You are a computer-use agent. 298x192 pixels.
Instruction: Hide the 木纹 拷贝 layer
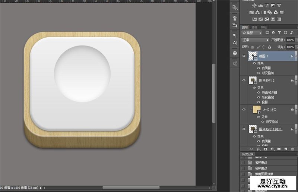[244, 110]
